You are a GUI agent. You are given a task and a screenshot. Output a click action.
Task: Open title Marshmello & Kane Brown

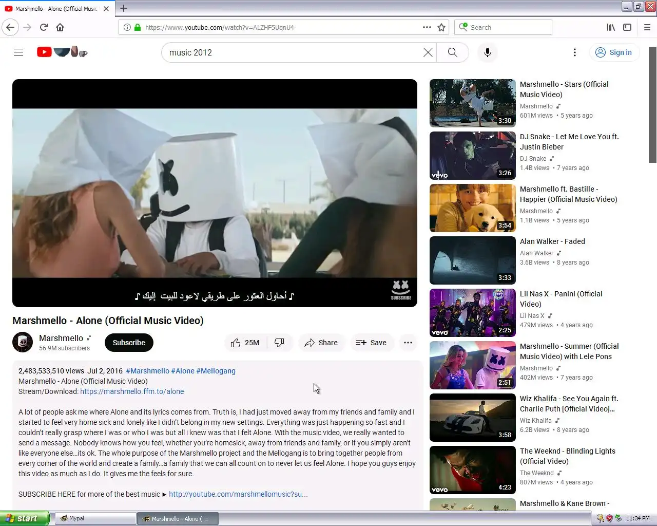(565, 503)
